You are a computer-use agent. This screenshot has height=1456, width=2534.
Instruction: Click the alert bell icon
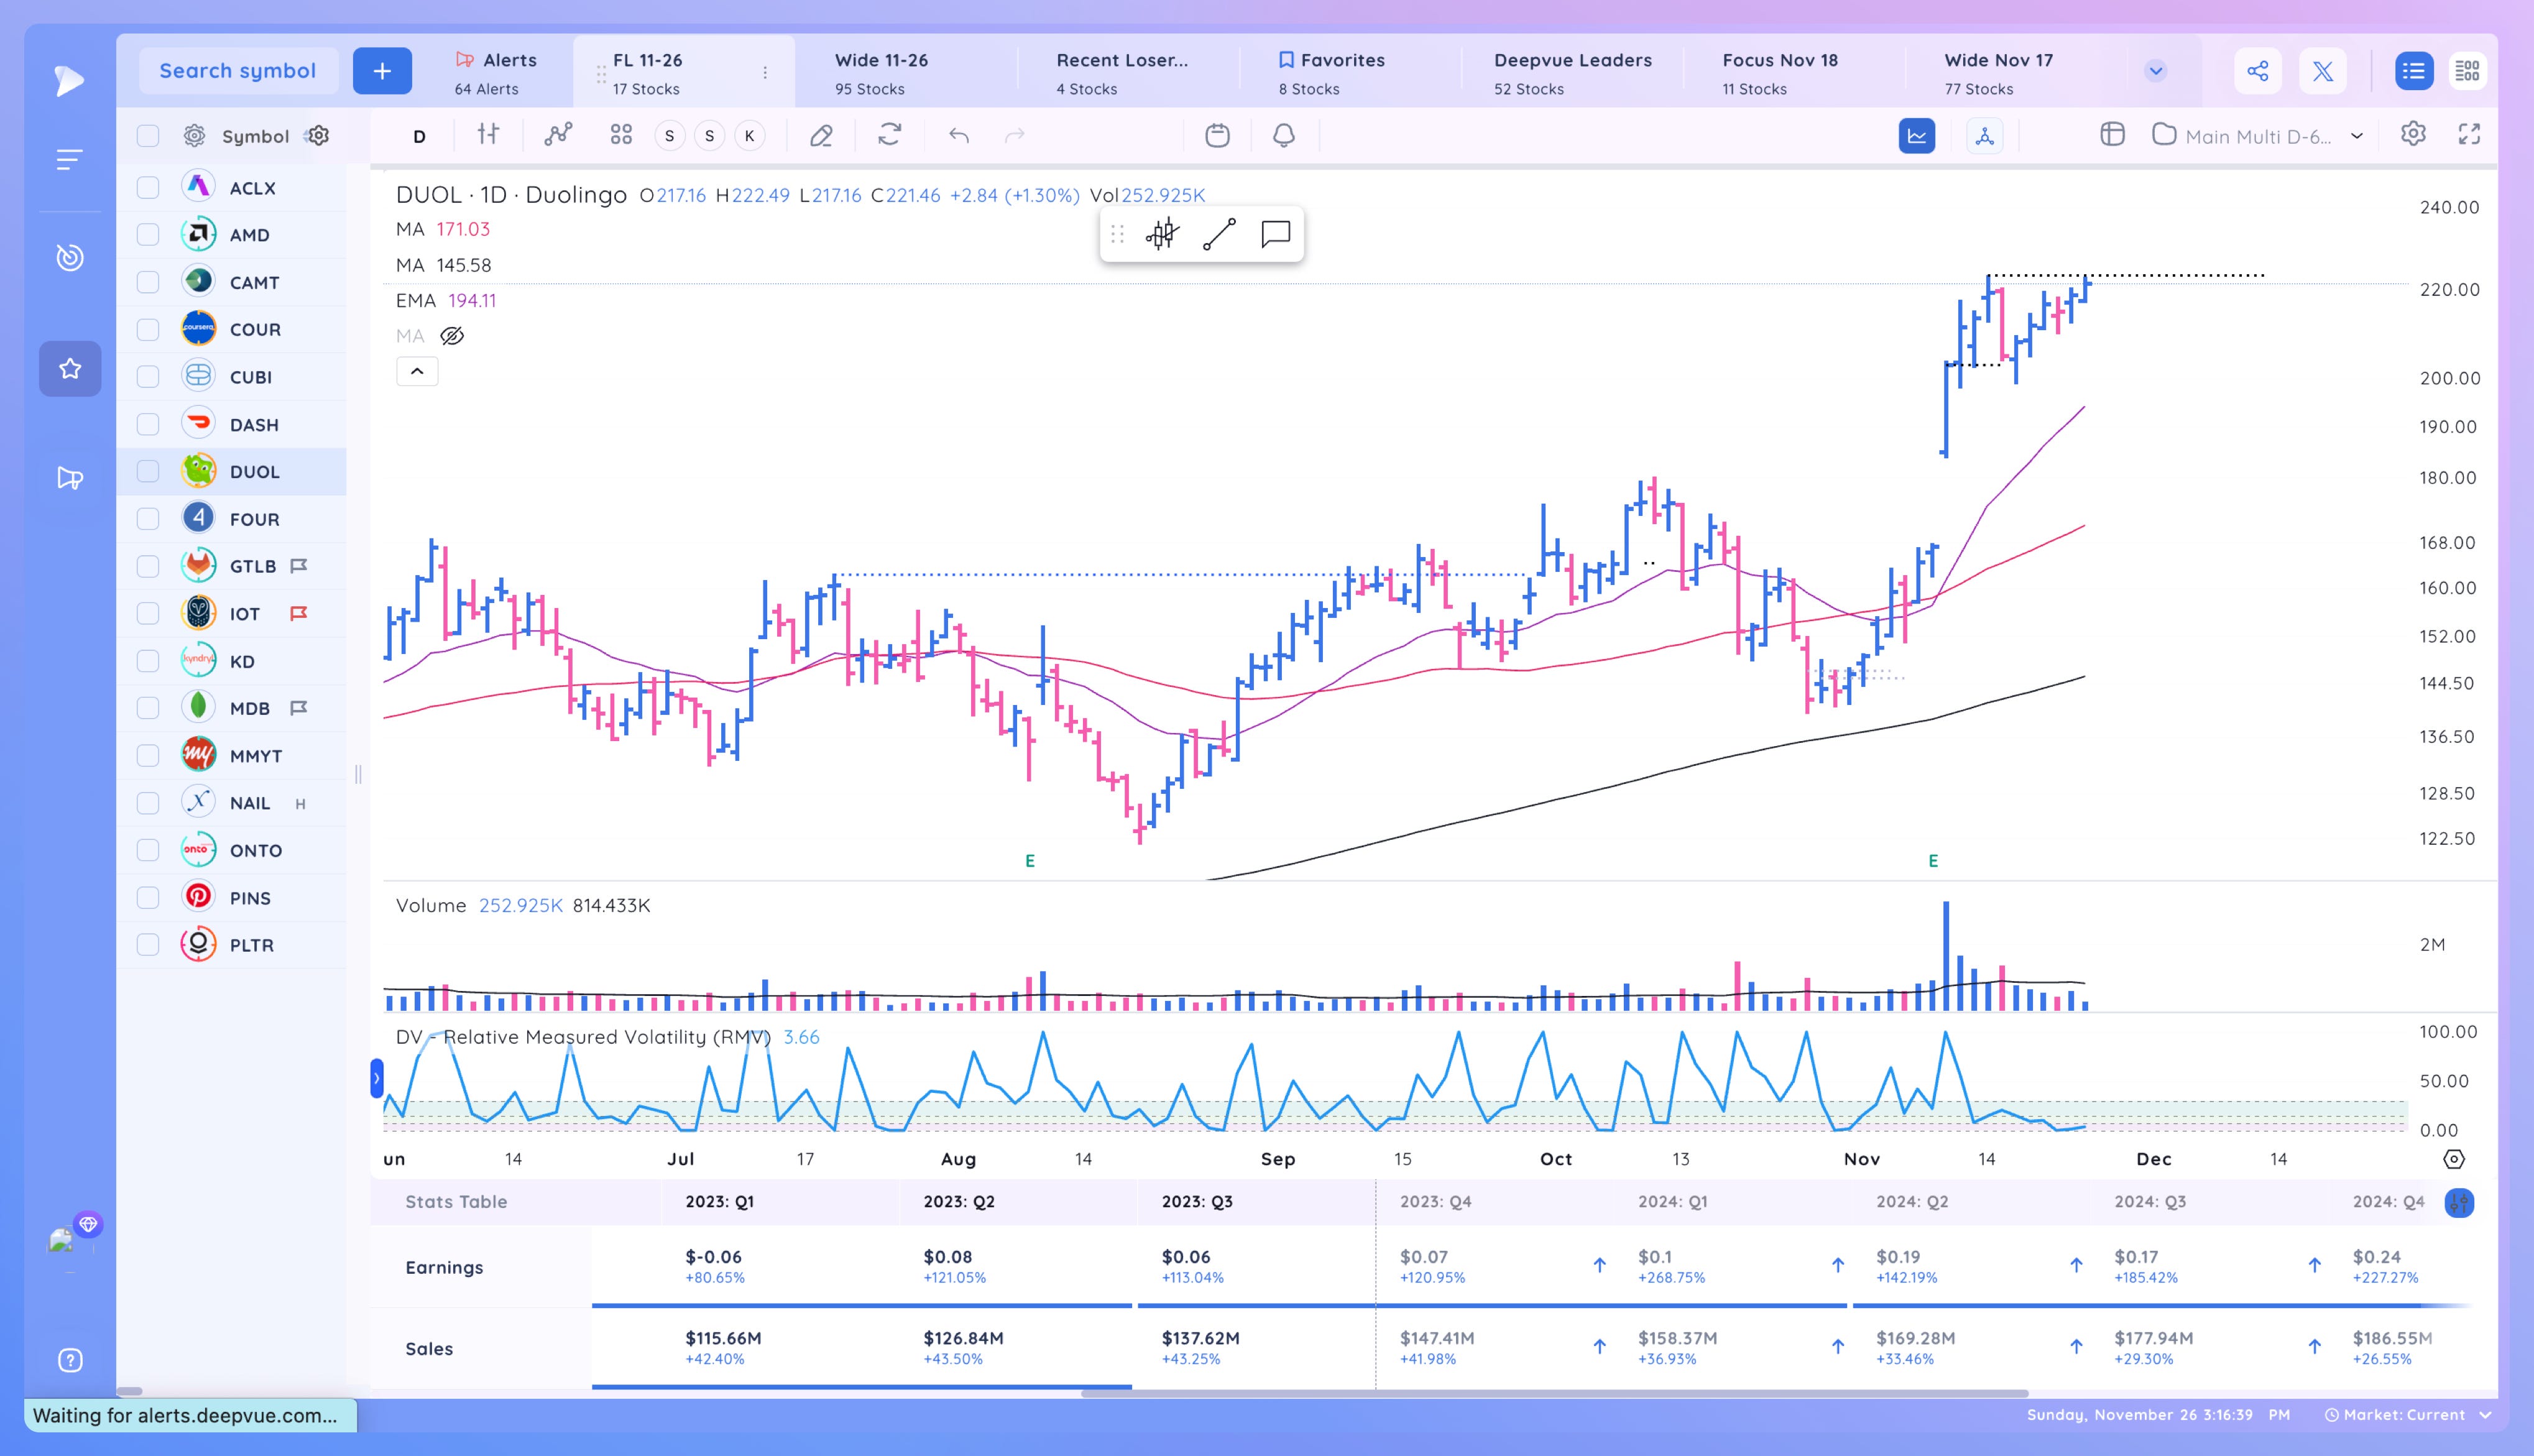[x=1284, y=135]
